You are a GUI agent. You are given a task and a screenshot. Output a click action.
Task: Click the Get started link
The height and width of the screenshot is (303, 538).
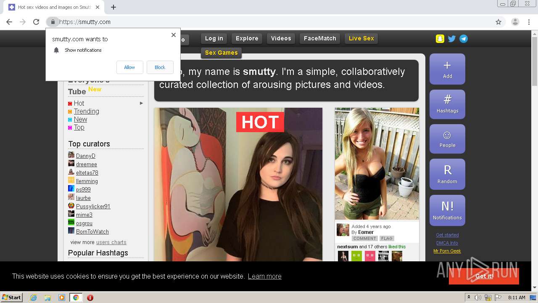(447, 235)
